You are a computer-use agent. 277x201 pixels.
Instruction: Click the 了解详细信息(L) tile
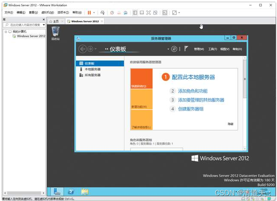[x=142, y=120]
